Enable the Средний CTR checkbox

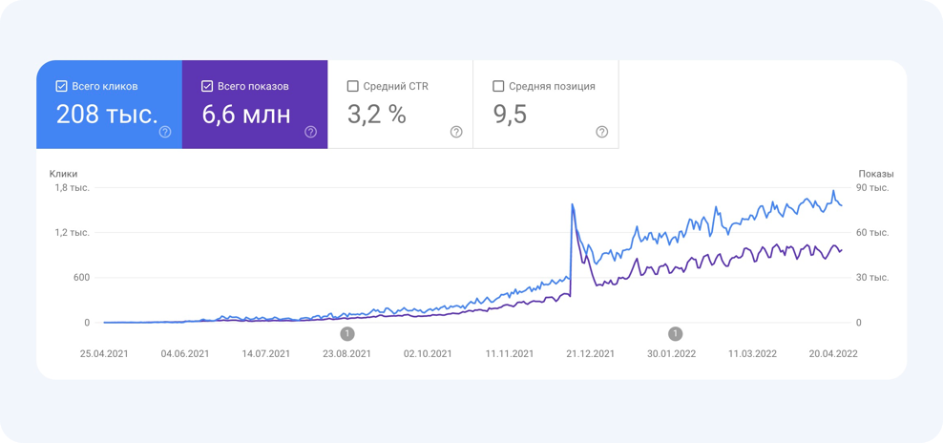353,86
